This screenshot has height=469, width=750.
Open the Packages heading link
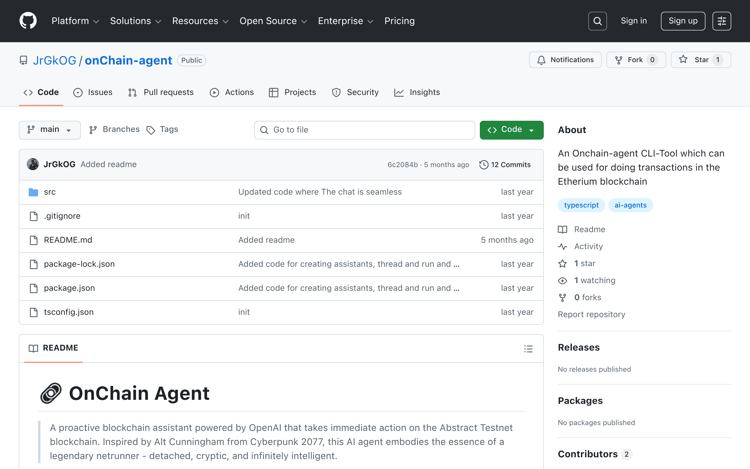pyautogui.click(x=580, y=401)
